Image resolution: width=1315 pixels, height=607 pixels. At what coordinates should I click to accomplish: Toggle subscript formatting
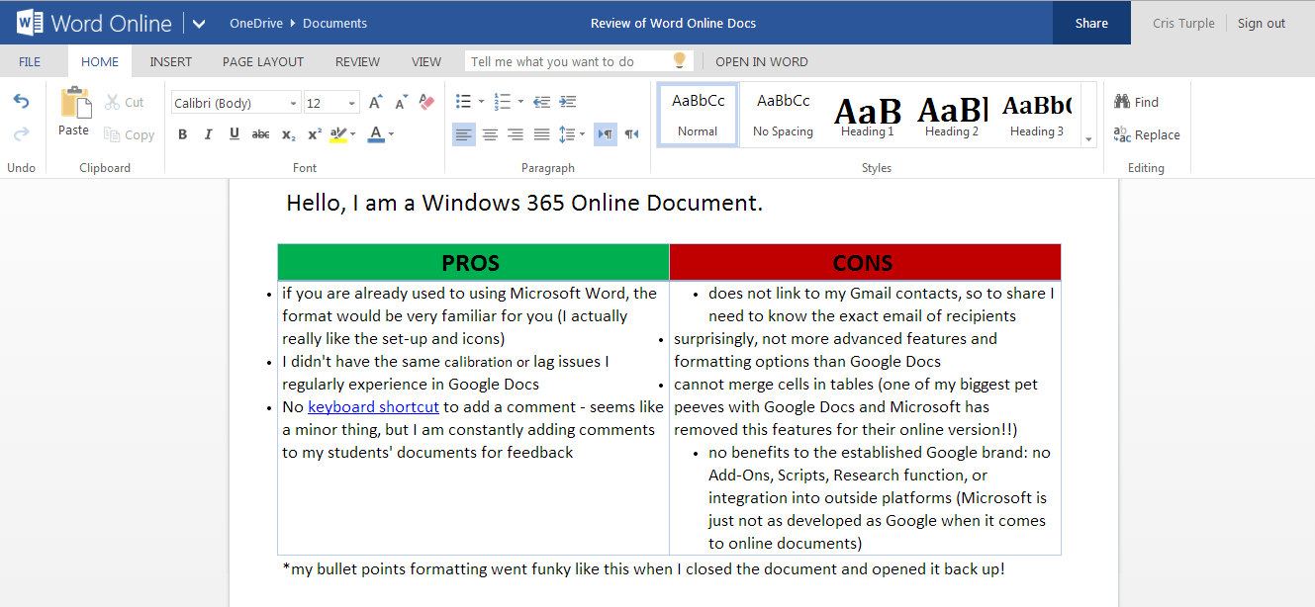click(288, 134)
